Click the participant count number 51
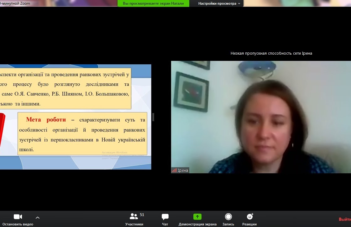Viewport: 351px width, 227px height. tap(142, 215)
